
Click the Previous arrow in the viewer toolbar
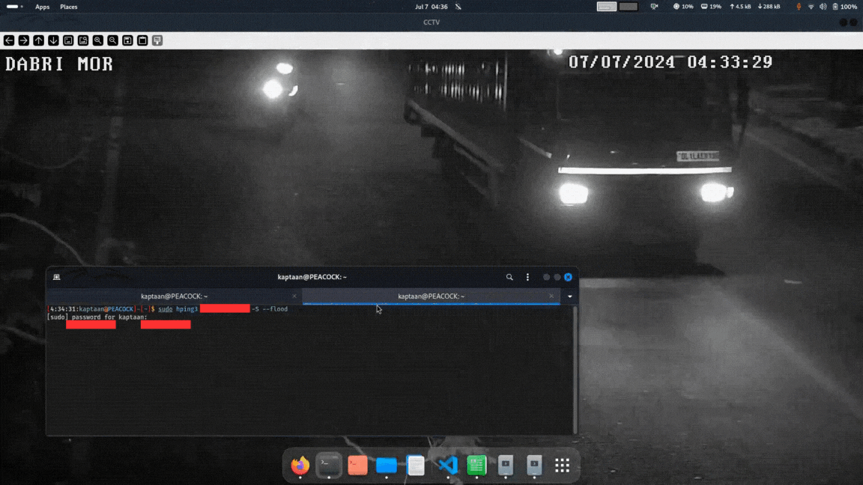point(8,40)
